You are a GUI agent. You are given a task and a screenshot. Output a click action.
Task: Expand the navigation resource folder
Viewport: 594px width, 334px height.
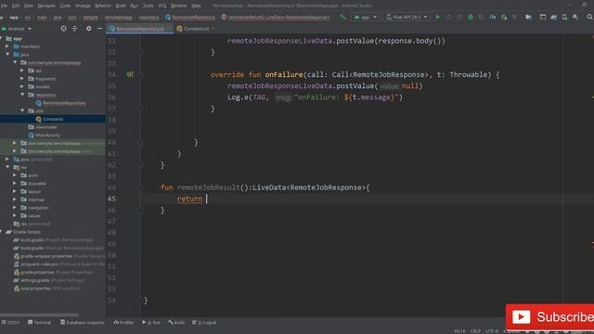(x=15, y=208)
